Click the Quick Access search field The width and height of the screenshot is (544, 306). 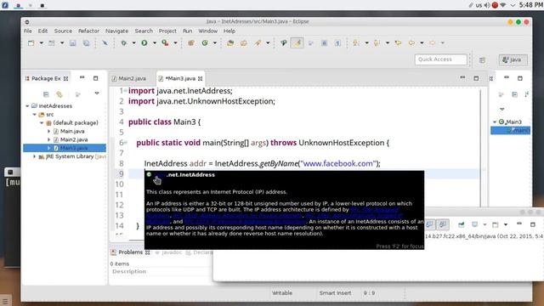click(x=440, y=59)
